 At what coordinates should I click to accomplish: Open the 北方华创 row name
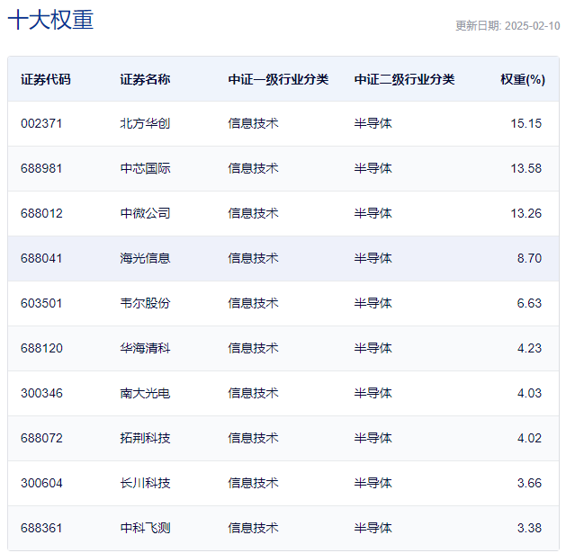click(x=145, y=123)
